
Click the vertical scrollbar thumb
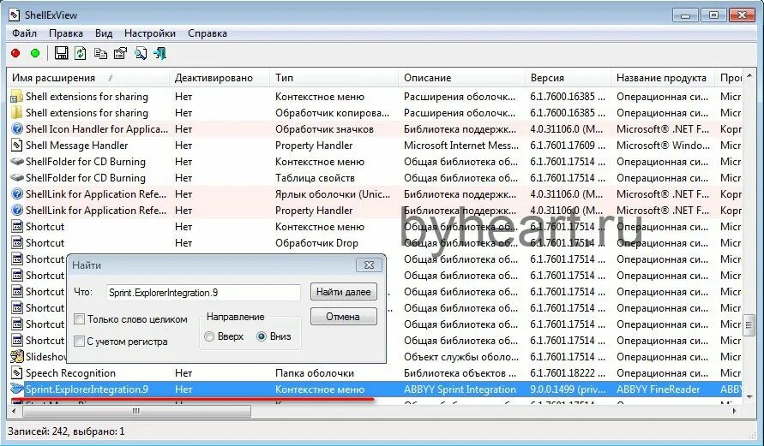pos(749,325)
